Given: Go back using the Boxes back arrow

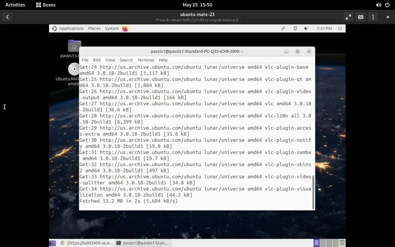Looking at the screenshot, I should point(7,17).
